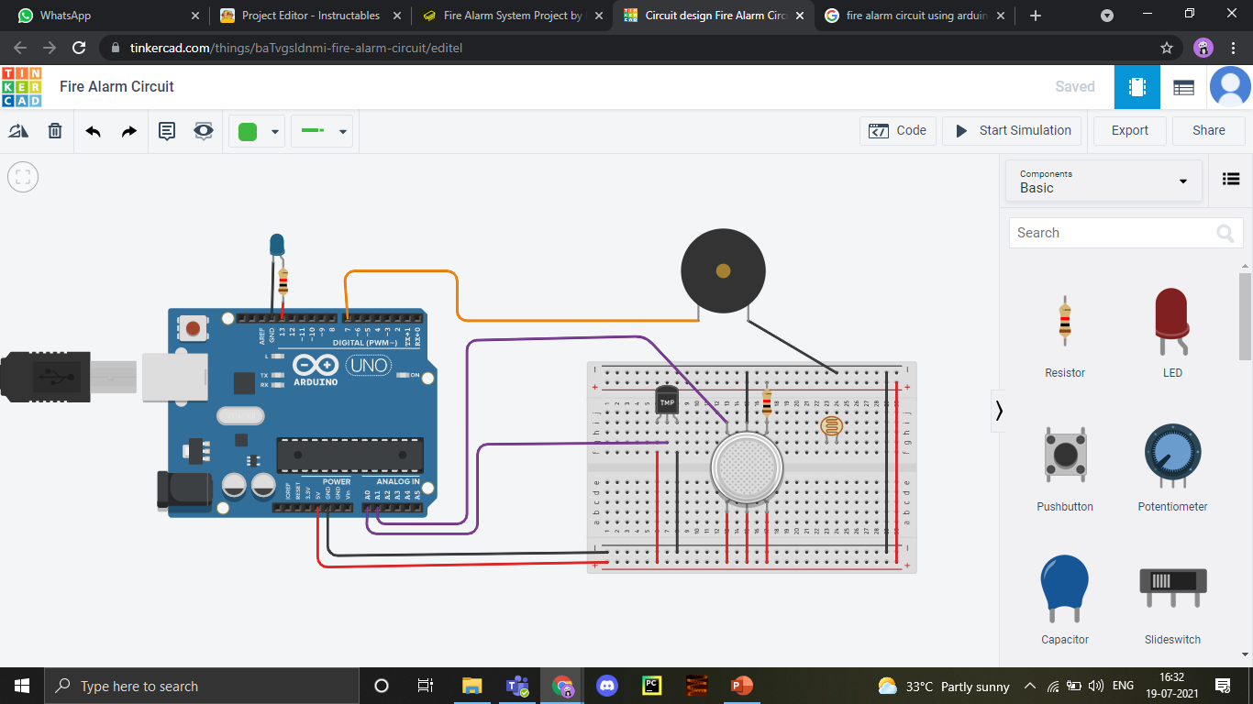Reload the page
Screen dimensions: 1253x704
pos(79,48)
